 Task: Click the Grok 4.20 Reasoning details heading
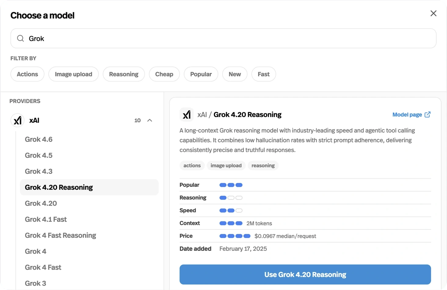click(247, 115)
